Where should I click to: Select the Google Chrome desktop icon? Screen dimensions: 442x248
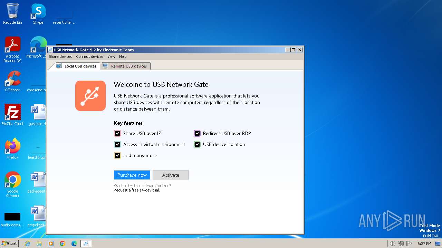tap(12, 185)
